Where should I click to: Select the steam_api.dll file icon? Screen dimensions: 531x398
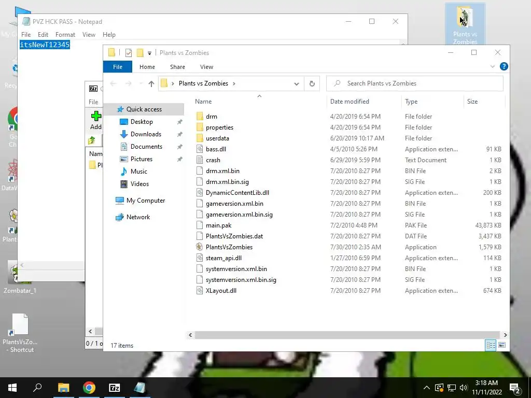coord(200,258)
